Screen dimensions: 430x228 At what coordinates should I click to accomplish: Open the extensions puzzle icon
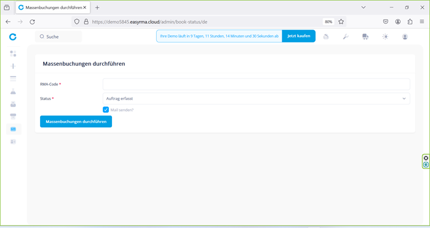(410, 22)
